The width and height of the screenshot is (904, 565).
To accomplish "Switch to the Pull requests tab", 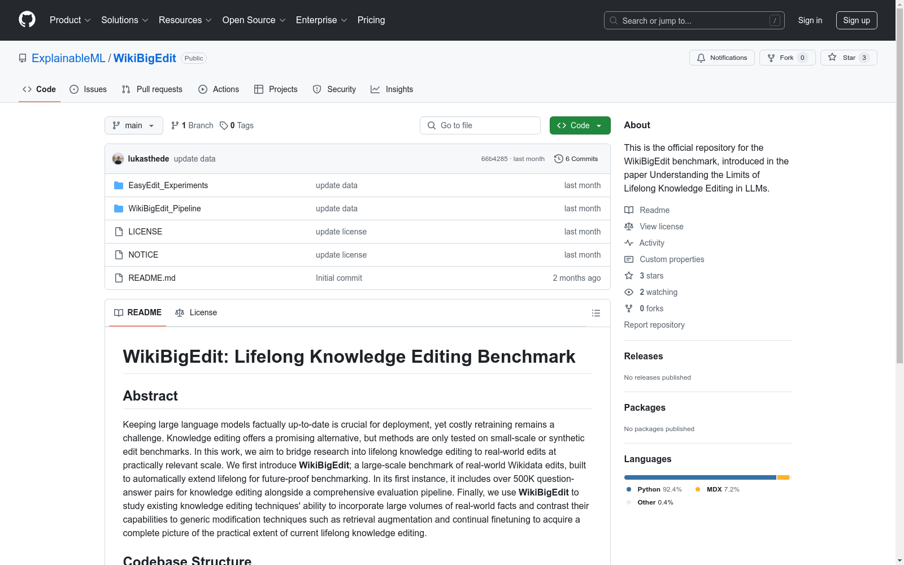I will coord(152,89).
